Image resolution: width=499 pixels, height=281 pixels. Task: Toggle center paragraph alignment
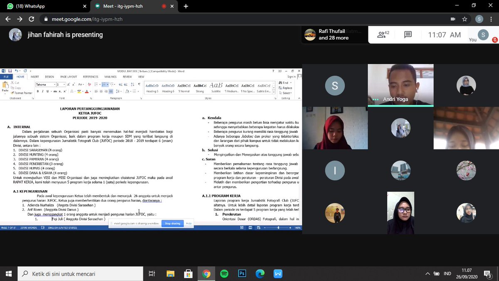[x=101, y=91]
